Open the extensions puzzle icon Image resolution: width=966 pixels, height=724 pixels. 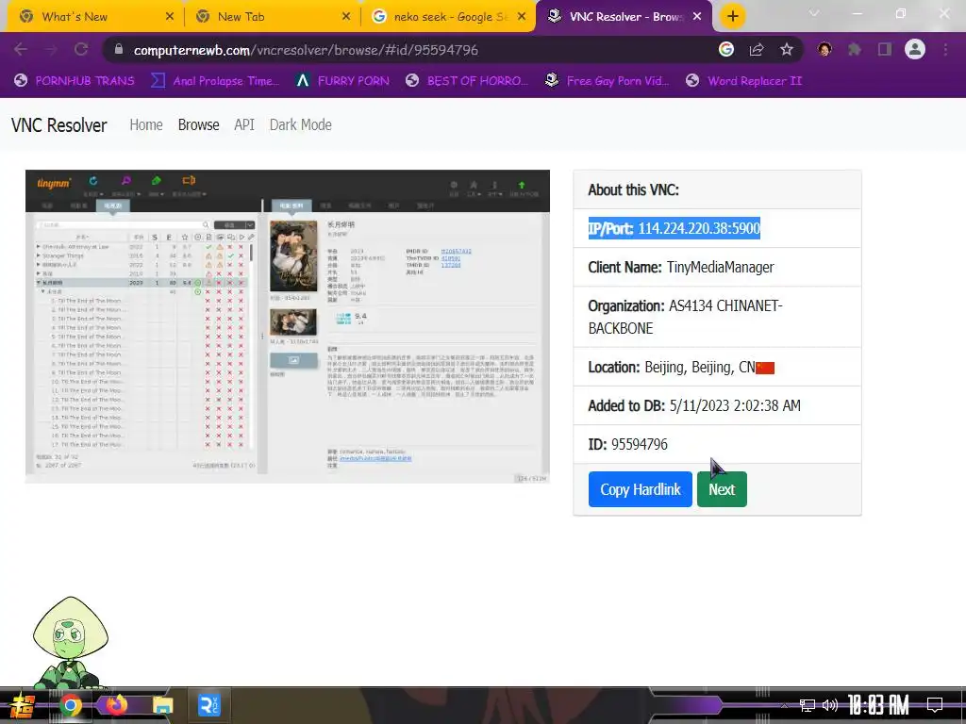coord(855,49)
